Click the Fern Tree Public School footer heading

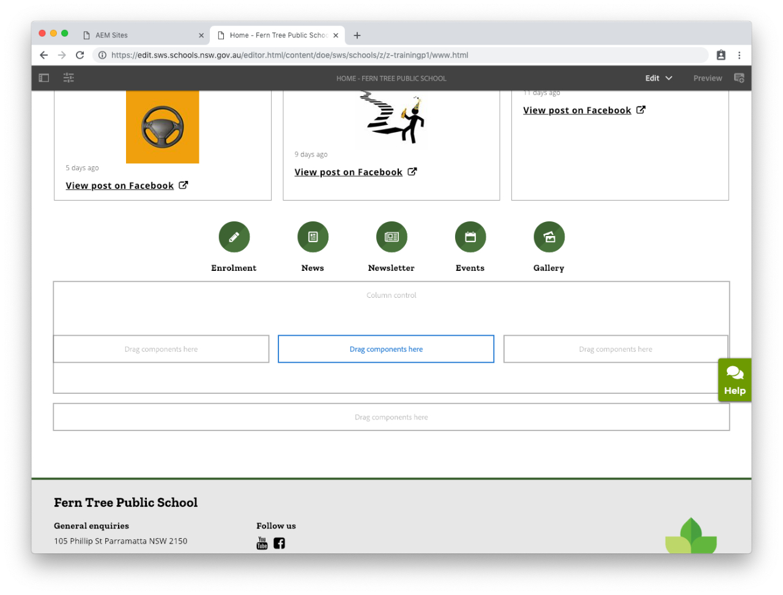point(125,503)
